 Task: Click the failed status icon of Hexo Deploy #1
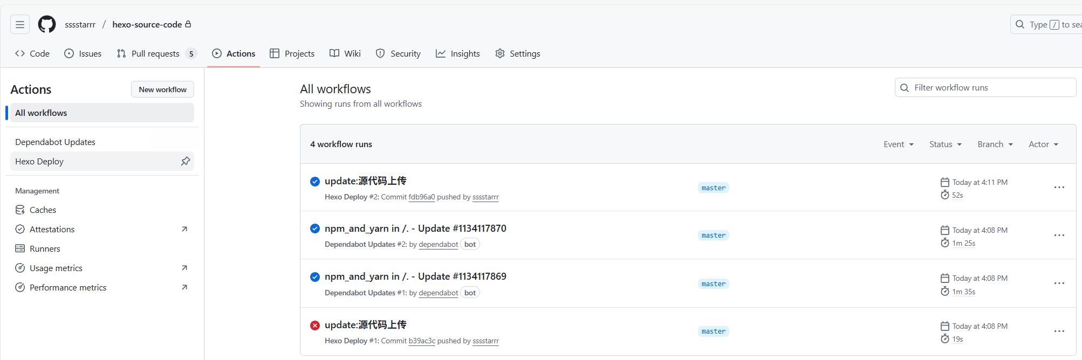click(x=315, y=326)
